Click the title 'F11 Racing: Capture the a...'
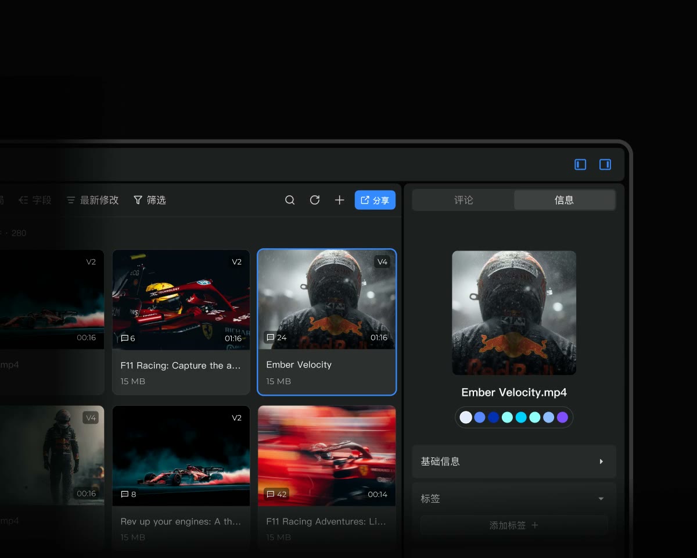Screen dimensions: 697x558 tap(181, 366)
